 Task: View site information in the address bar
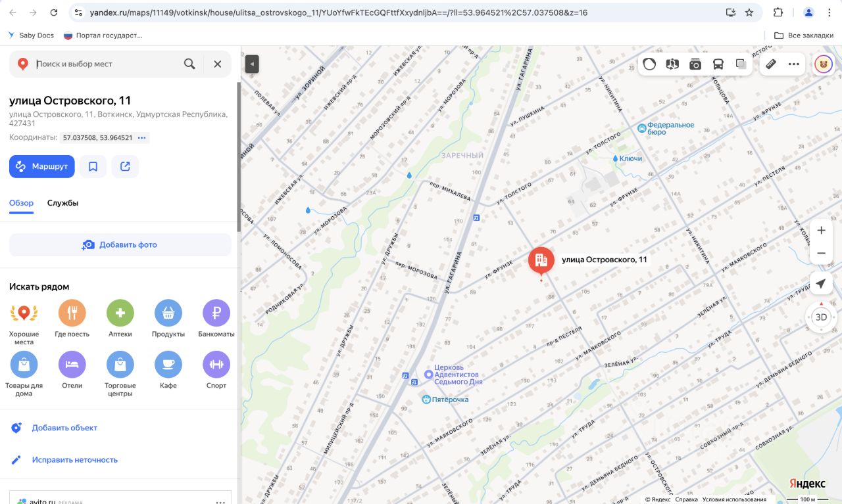pyautogui.click(x=78, y=12)
